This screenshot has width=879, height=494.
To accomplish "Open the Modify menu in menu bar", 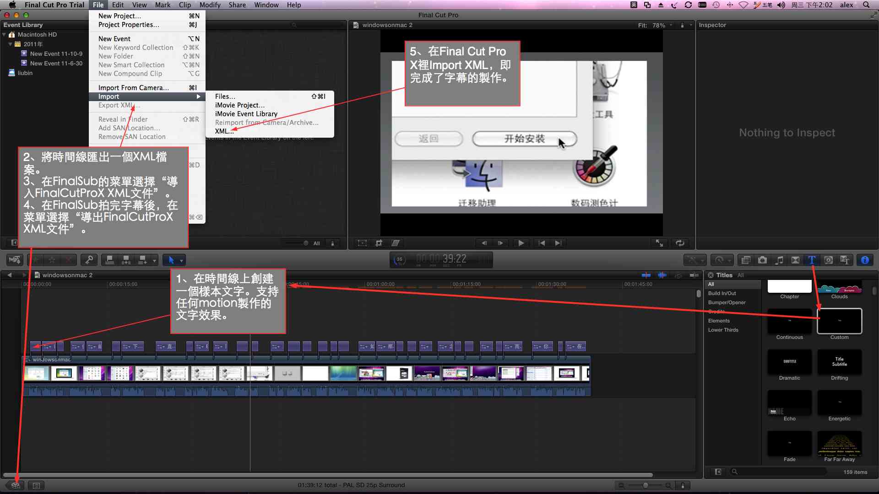I will pos(210,5).
